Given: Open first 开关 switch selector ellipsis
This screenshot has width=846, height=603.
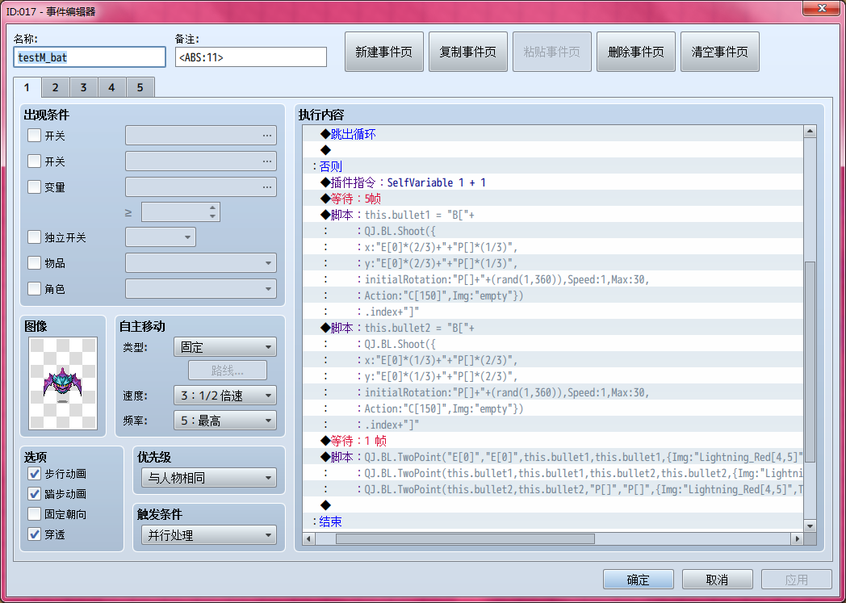Looking at the screenshot, I should [x=267, y=136].
